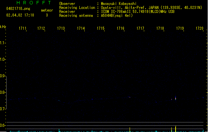Click the tallest yellow intensity spike at bottom
The height and width of the screenshot is (132, 208).
point(176,129)
